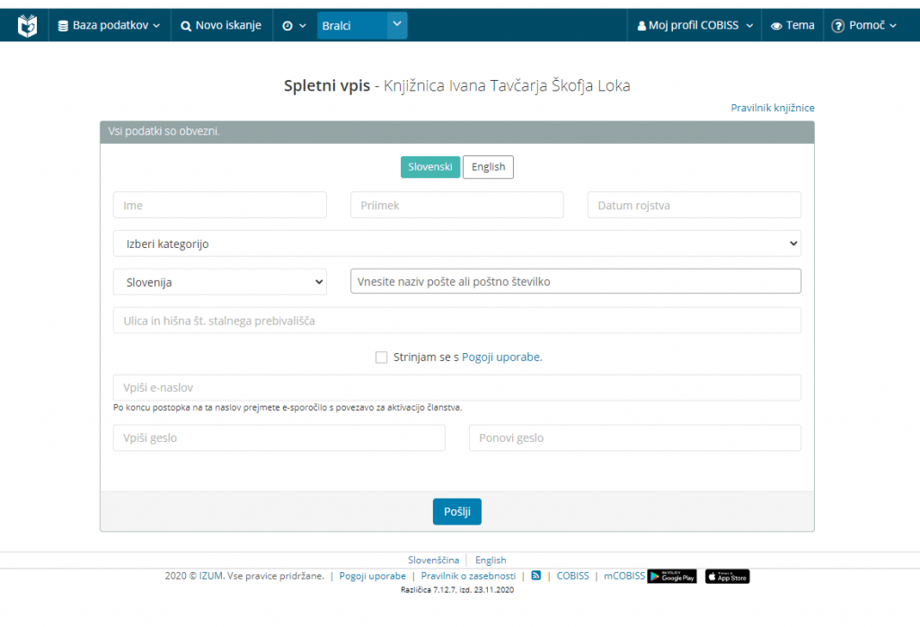Focus the Vpiši e-naslov input field
The image size is (920, 627).
(x=457, y=388)
